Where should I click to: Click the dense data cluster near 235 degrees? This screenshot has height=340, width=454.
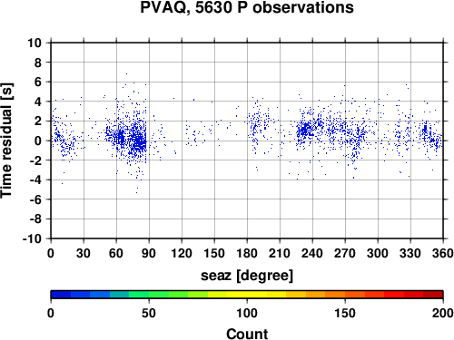305,131
